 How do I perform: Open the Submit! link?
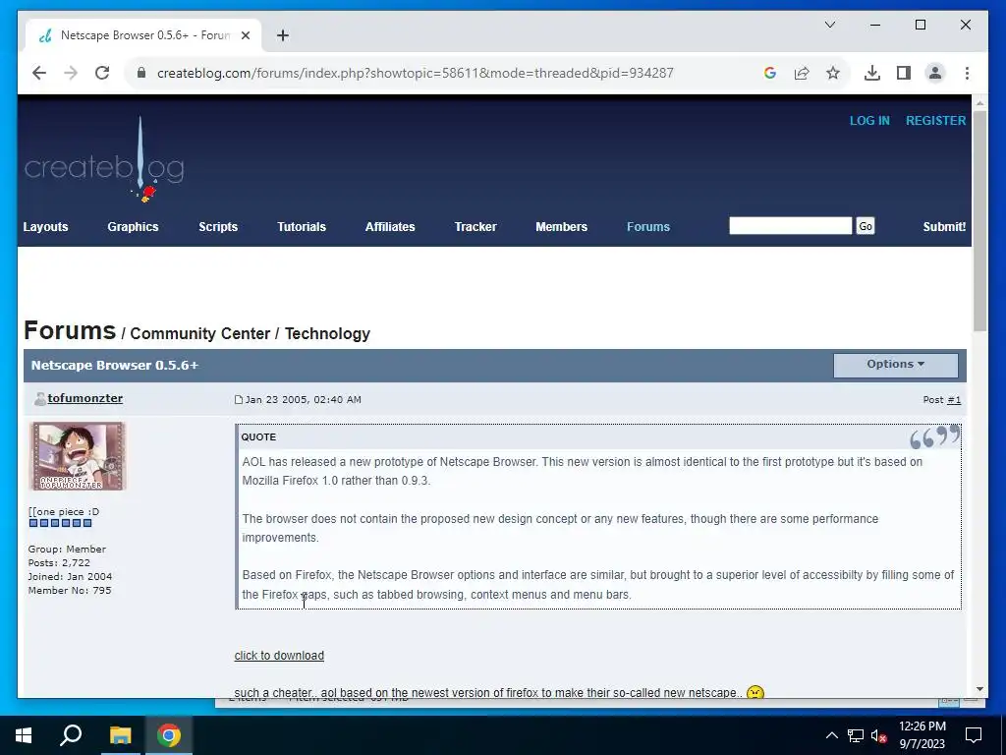tap(944, 227)
